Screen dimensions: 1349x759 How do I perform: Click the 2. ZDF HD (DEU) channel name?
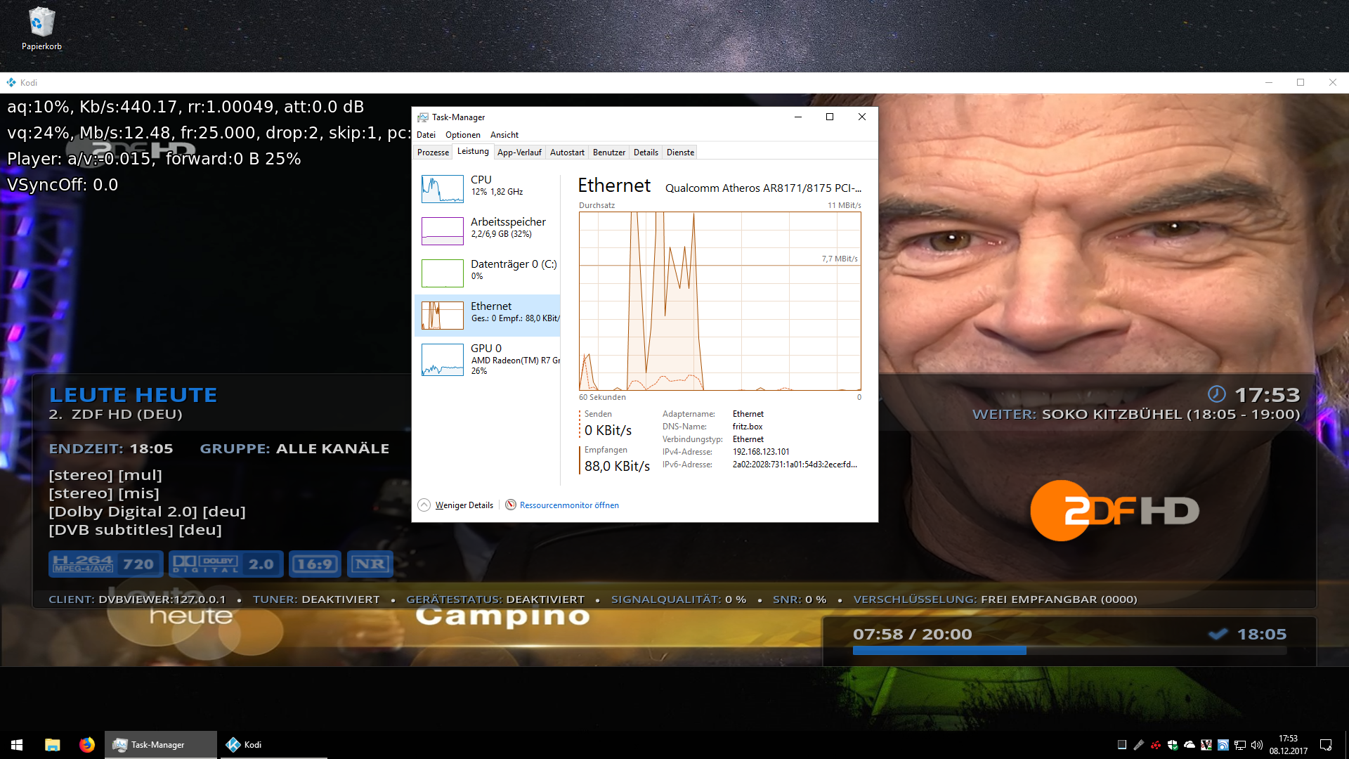pyautogui.click(x=116, y=414)
